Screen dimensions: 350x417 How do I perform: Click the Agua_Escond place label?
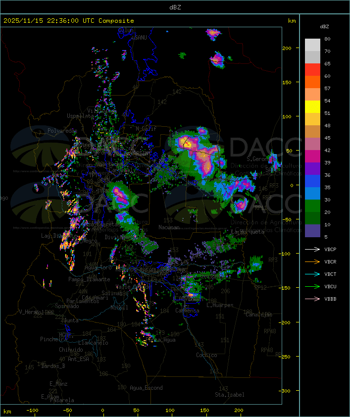[146, 388]
